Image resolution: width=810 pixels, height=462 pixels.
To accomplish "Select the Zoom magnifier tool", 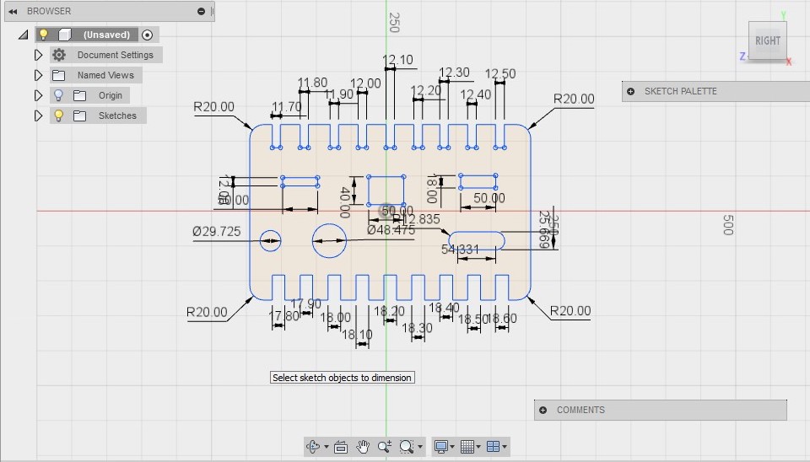I will 385,447.
